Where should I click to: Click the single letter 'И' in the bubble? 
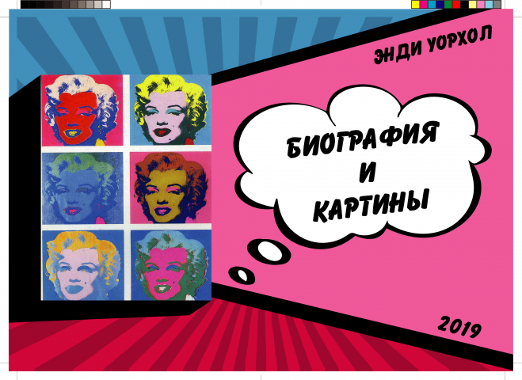[x=368, y=171]
